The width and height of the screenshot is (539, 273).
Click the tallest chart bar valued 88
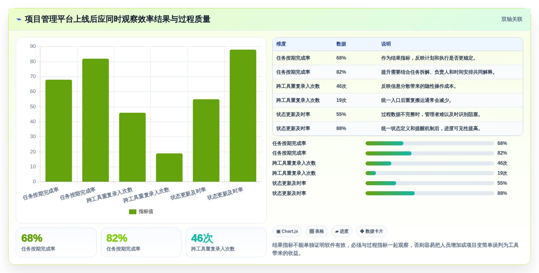tap(243, 116)
